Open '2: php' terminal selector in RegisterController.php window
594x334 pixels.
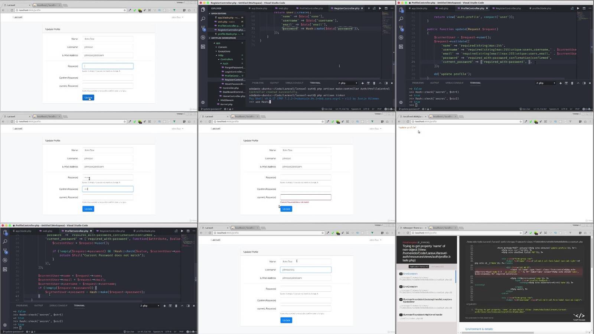click(x=347, y=83)
